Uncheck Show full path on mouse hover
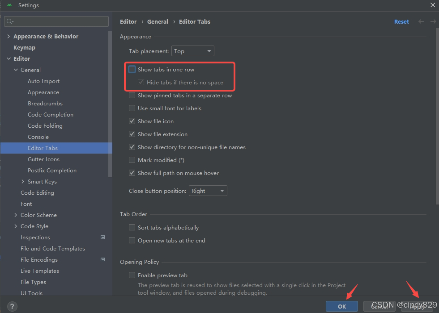This screenshot has width=439, height=313. (x=132, y=173)
